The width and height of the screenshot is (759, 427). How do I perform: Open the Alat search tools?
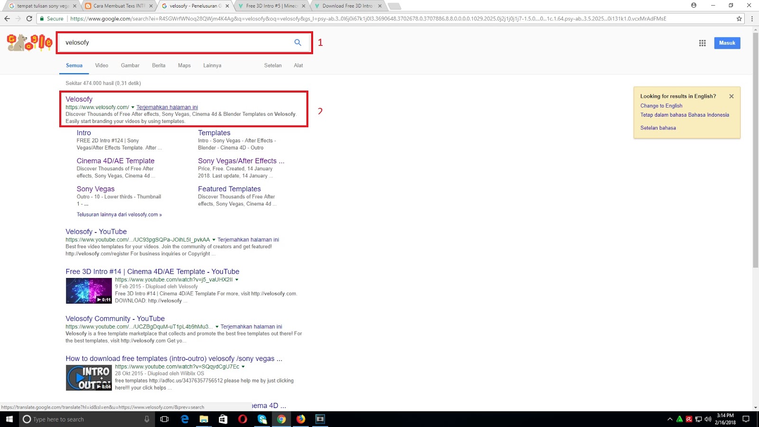click(x=298, y=65)
